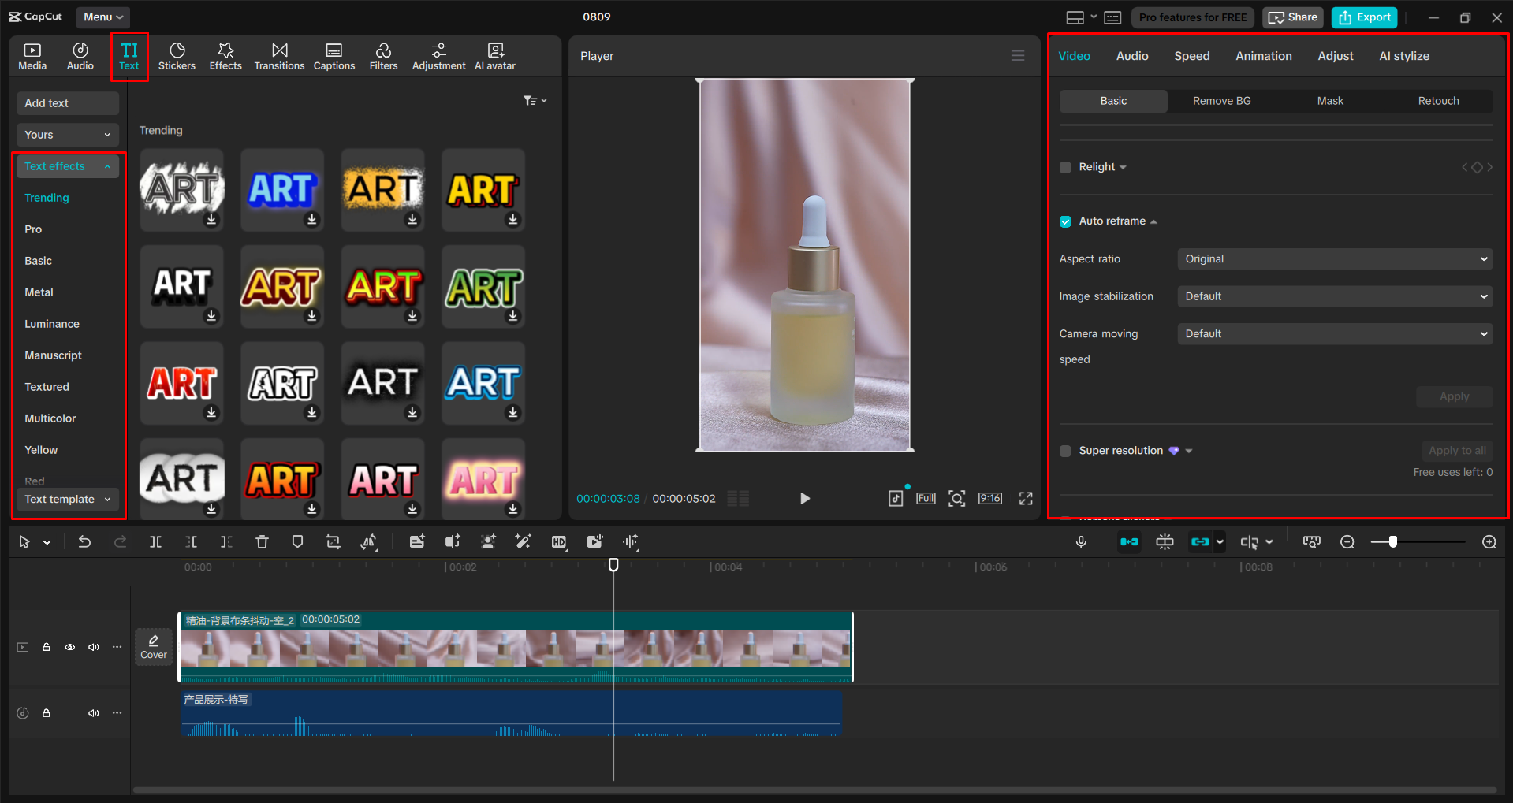This screenshot has height=803, width=1513.
Task: Activate the split tool in the timeline toolbar
Action: click(155, 541)
